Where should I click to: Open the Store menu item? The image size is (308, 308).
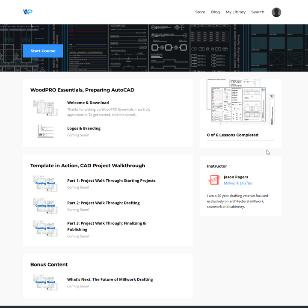[x=200, y=12]
